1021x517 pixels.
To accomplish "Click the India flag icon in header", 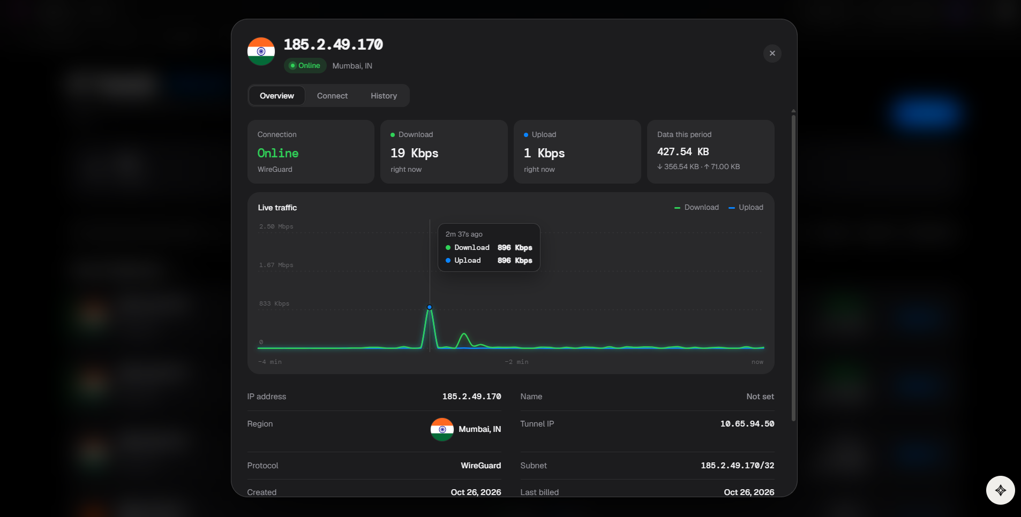I will (261, 51).
